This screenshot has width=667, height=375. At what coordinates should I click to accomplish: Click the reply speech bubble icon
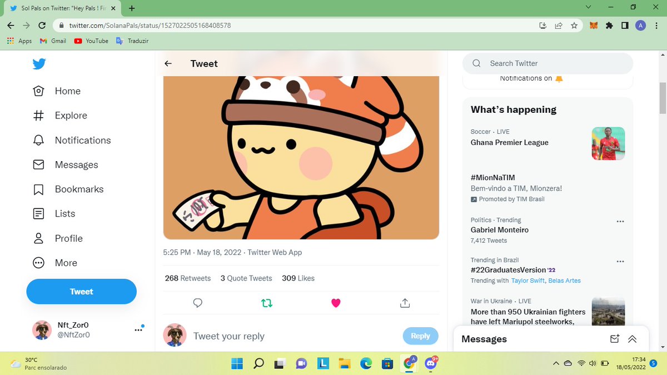197,303
